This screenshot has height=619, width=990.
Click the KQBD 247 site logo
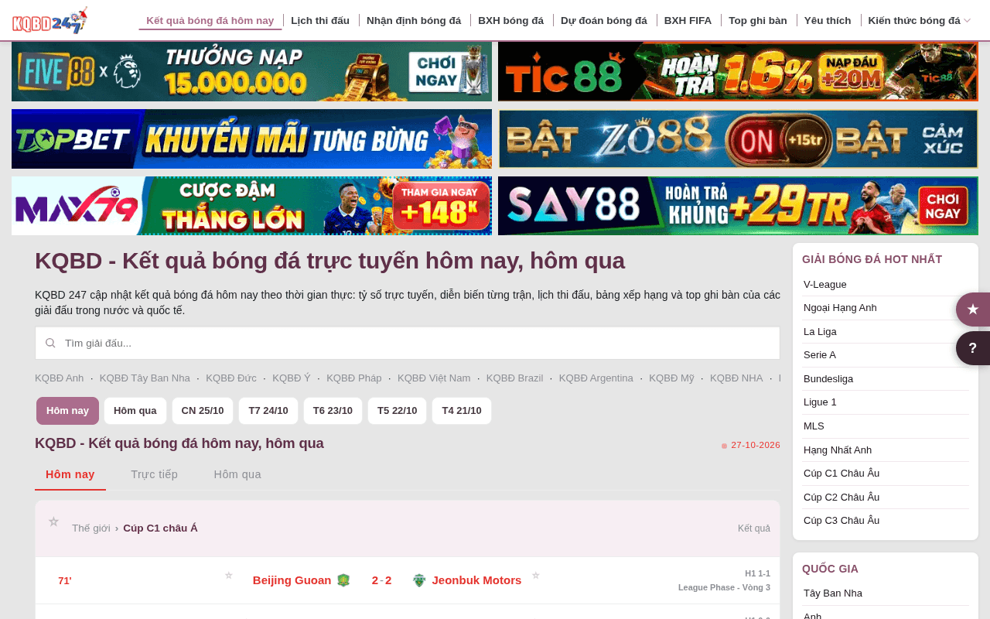[x=49, y=20]
